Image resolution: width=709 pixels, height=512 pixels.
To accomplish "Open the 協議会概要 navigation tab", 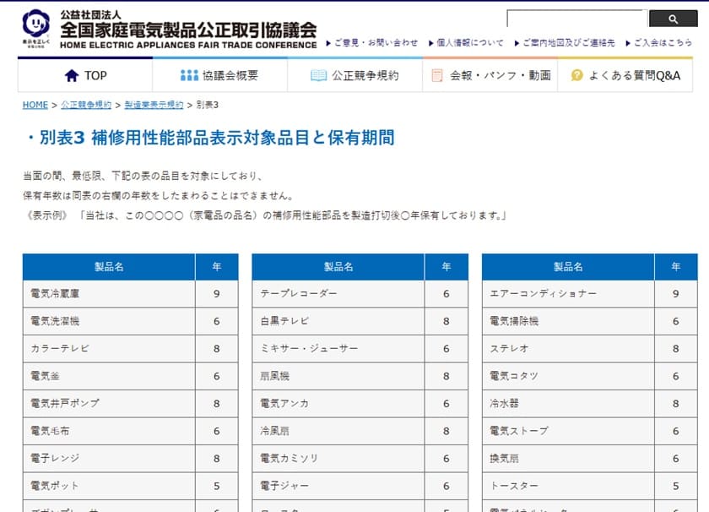I will pos(219,75).
